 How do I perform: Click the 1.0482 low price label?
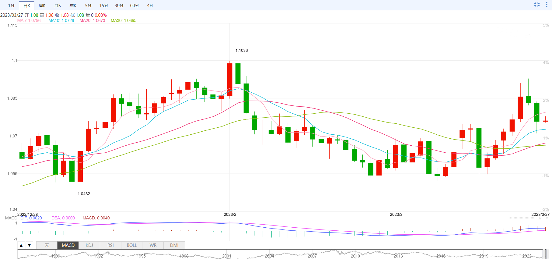click(x=84, y=194)
